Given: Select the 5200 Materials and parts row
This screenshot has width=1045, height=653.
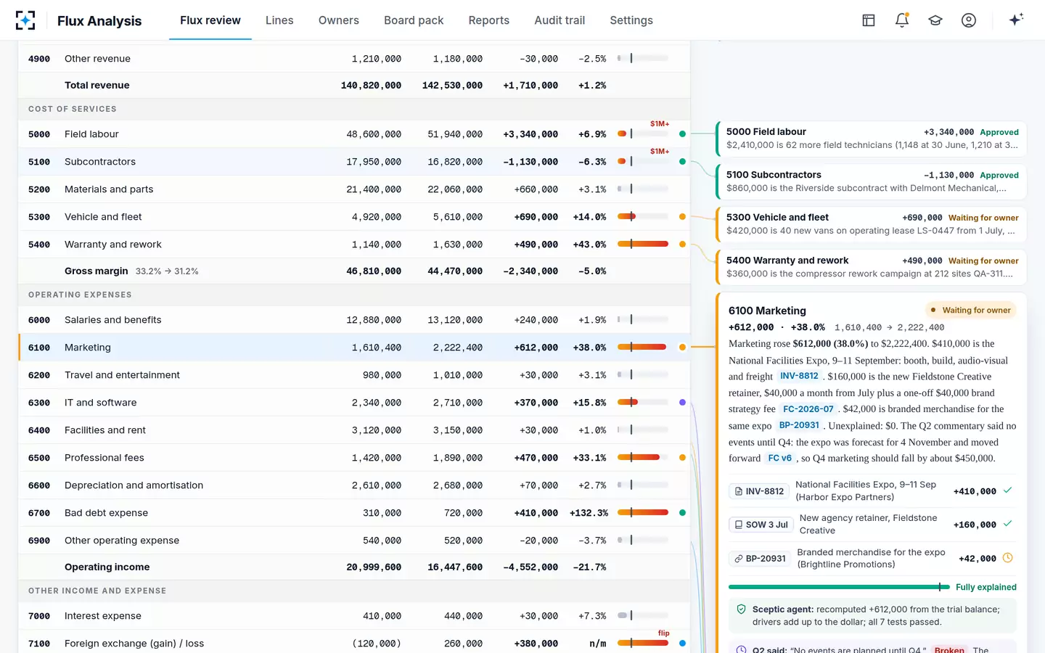Looking at the screenshot, I should (x=354, y=189).
